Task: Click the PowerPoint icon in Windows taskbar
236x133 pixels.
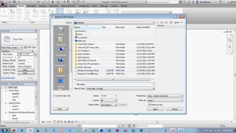Action: [62, 130]
